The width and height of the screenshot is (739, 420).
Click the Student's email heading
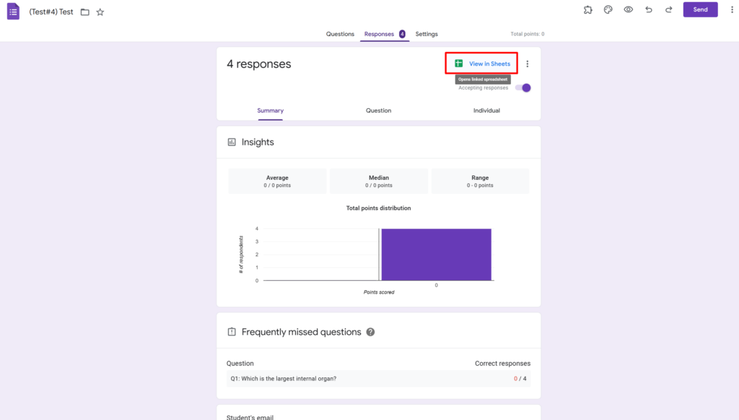[250, 417]
